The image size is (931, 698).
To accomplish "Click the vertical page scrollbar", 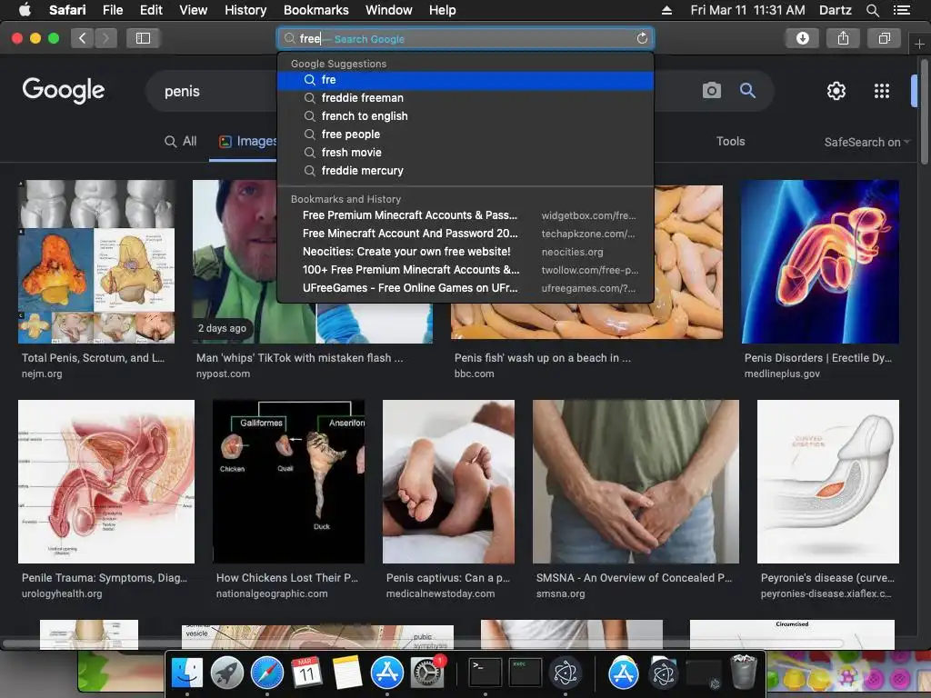I will (925, 111).
